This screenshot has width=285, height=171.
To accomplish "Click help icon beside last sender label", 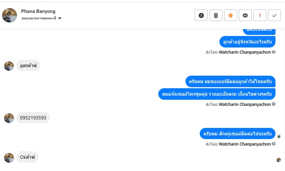I will [274, 144].
